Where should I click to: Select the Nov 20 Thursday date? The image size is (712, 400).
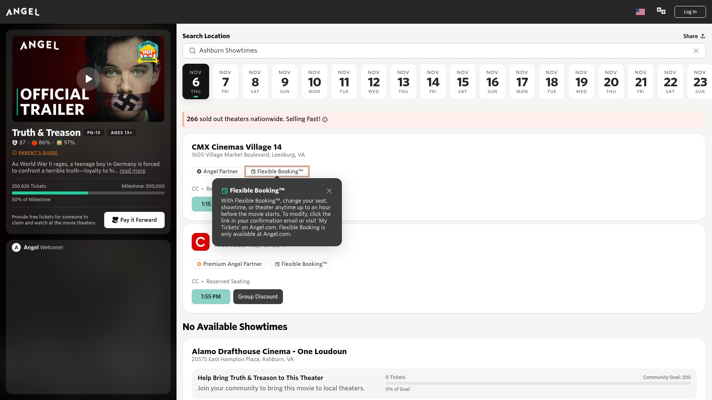click(611, 81)
